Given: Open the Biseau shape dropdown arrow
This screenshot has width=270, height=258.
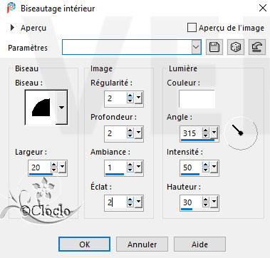Looking at the screenshot, I should point(61,108).
